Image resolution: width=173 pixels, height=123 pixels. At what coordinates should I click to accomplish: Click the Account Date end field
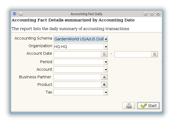(133, 54)
